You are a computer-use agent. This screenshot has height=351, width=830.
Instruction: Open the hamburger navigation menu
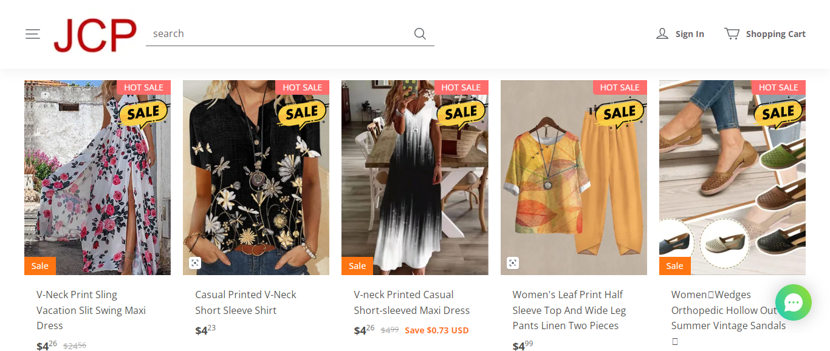click(33, 34)
